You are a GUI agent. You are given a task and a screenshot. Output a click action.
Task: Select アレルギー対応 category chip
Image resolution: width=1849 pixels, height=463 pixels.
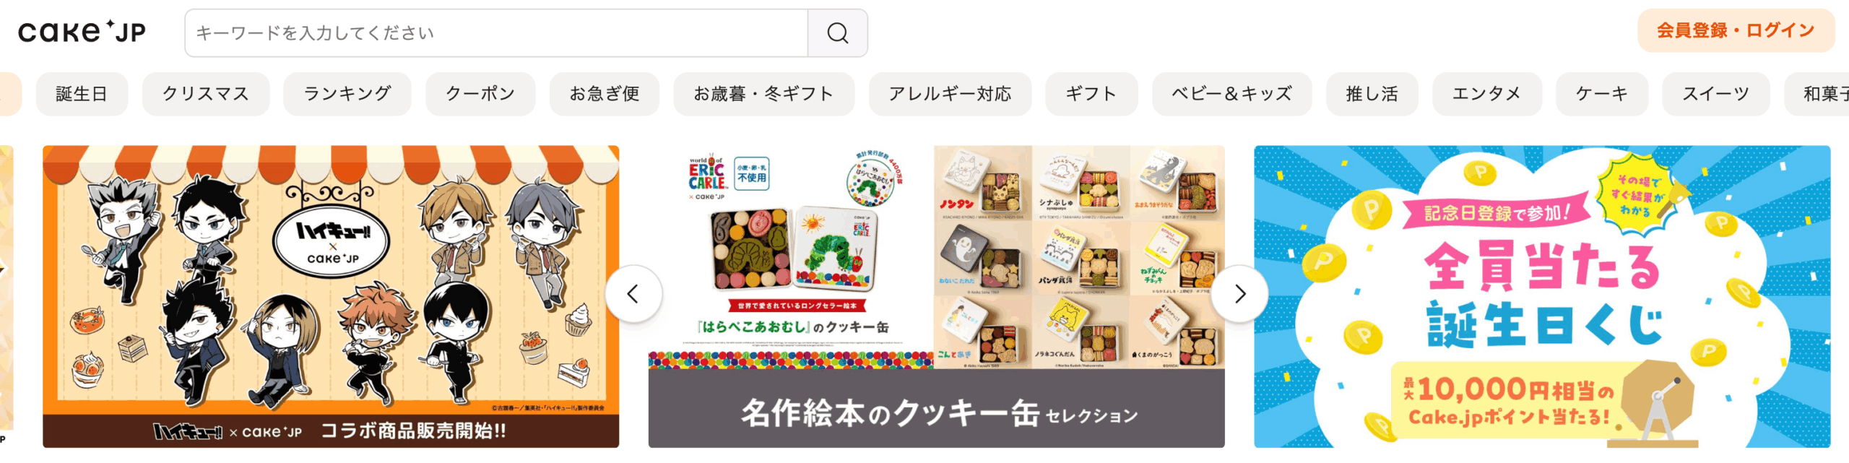(950, 94)
